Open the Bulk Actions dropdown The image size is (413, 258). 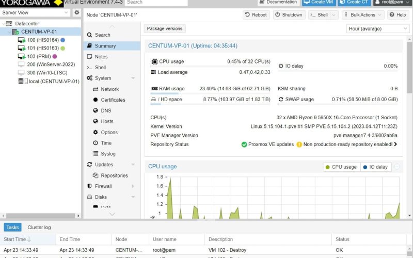point(363,15)
